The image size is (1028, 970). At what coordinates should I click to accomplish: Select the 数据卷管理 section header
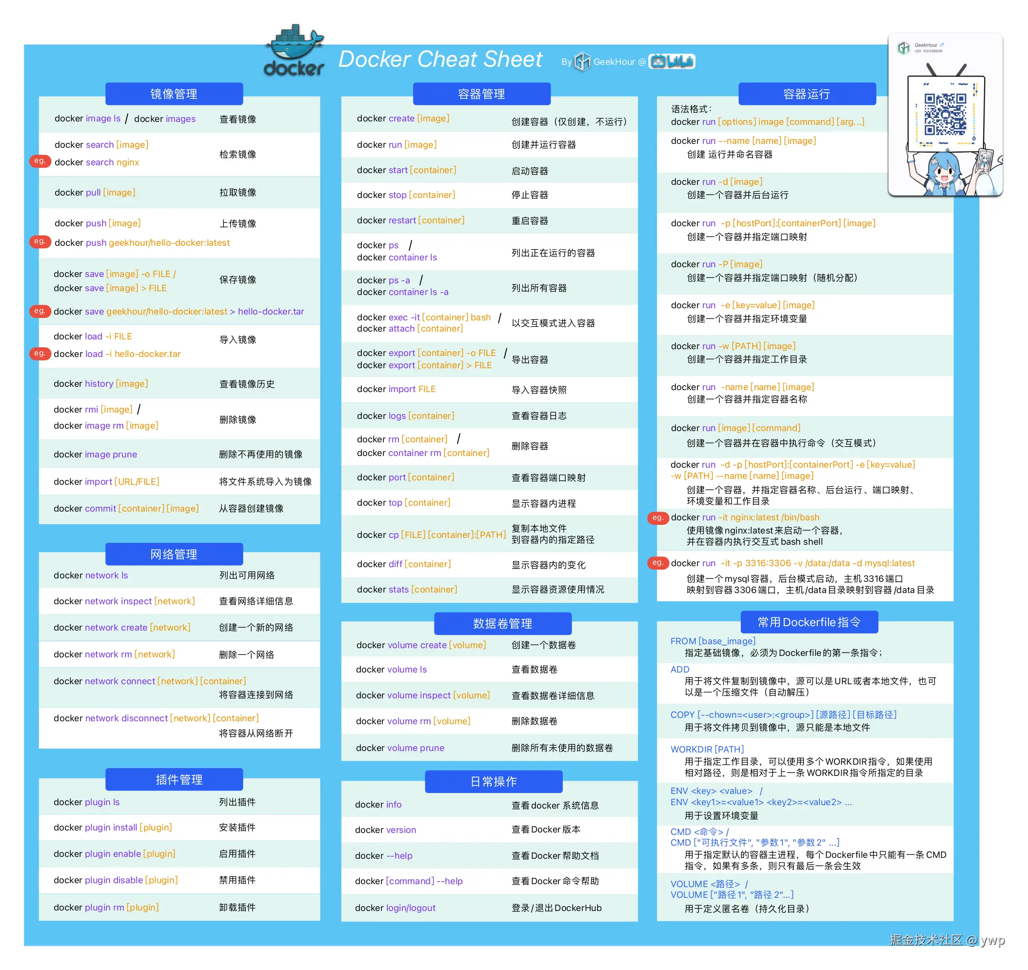tap(502, 624)
